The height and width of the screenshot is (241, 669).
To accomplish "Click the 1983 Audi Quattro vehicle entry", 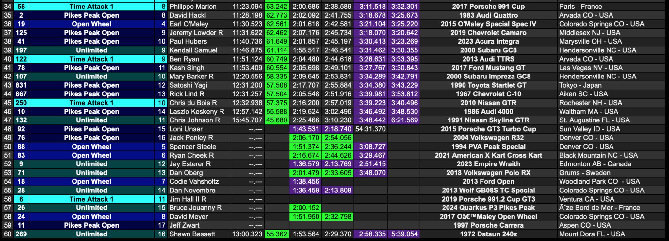I will pos(488,15).
